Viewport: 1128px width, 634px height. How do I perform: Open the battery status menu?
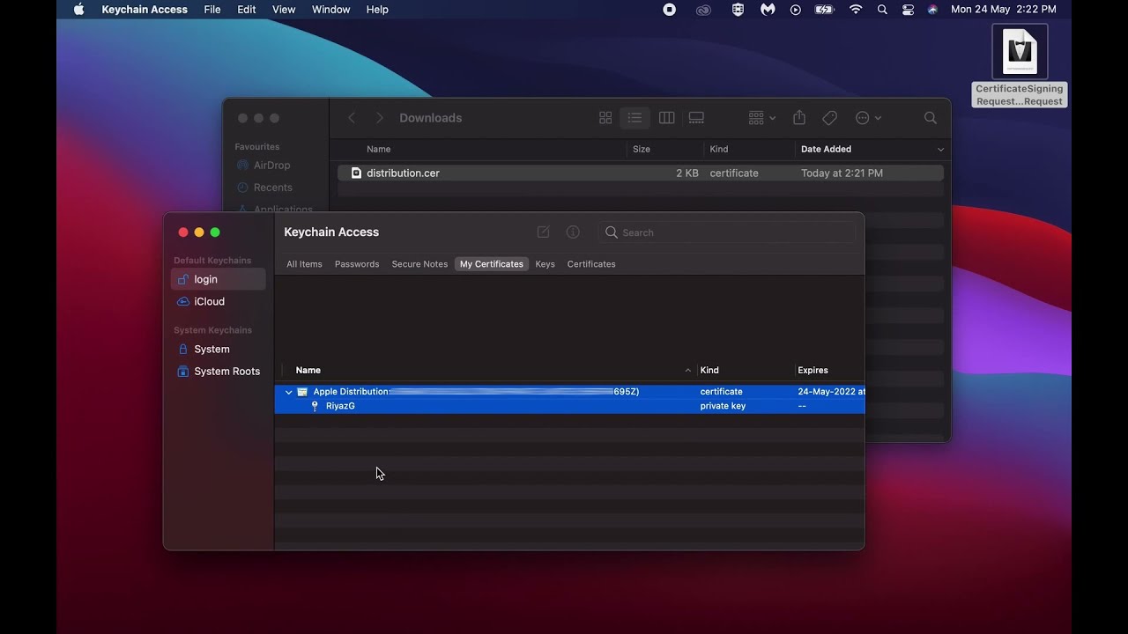pos(824,10)
